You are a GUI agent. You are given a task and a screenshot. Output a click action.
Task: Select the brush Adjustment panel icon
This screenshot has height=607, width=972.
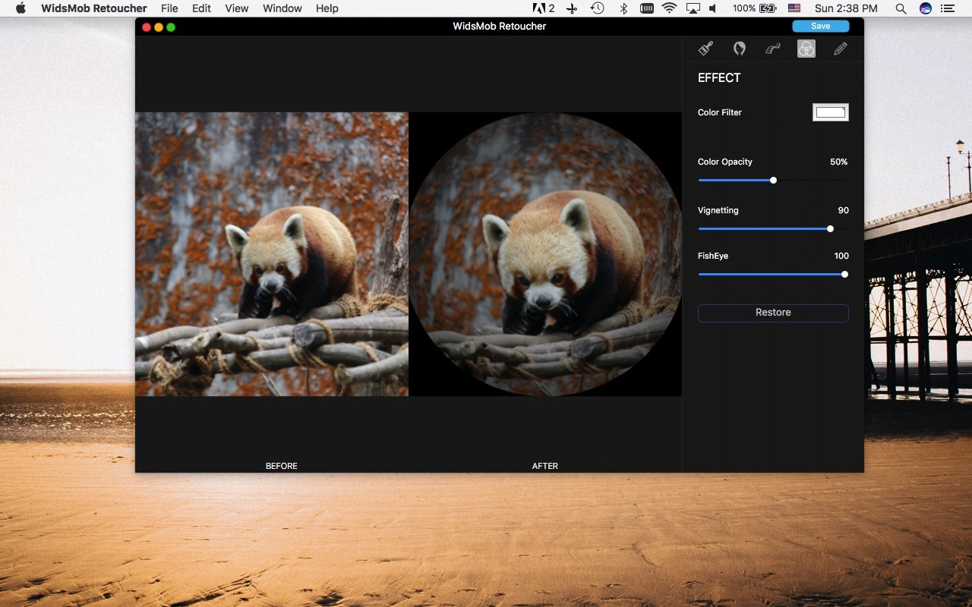[705, 48]
